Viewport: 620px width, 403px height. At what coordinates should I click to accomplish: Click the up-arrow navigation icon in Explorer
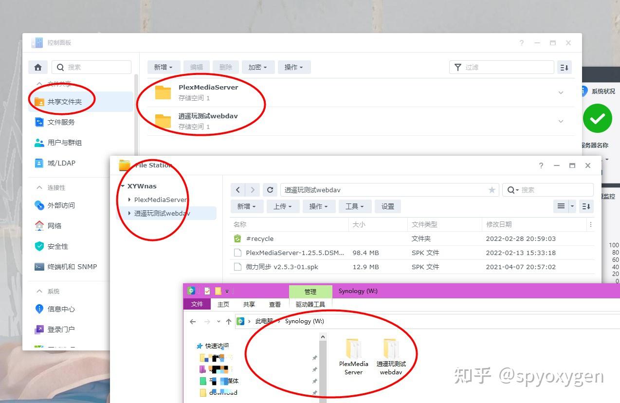pyautogui.click(x=228, y=321)
